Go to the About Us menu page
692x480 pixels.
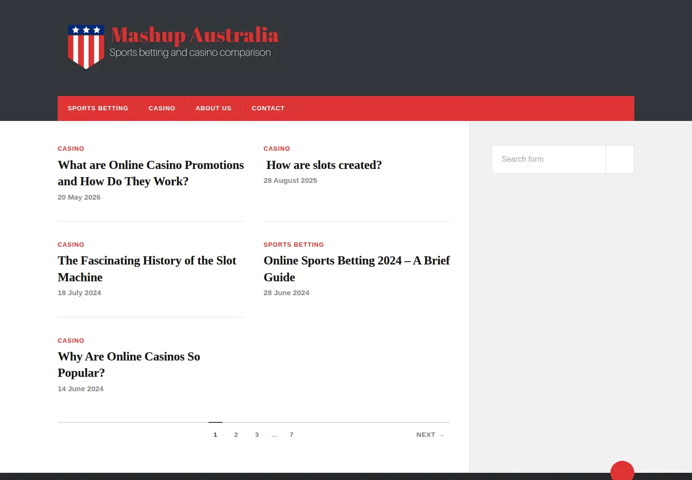213,108
